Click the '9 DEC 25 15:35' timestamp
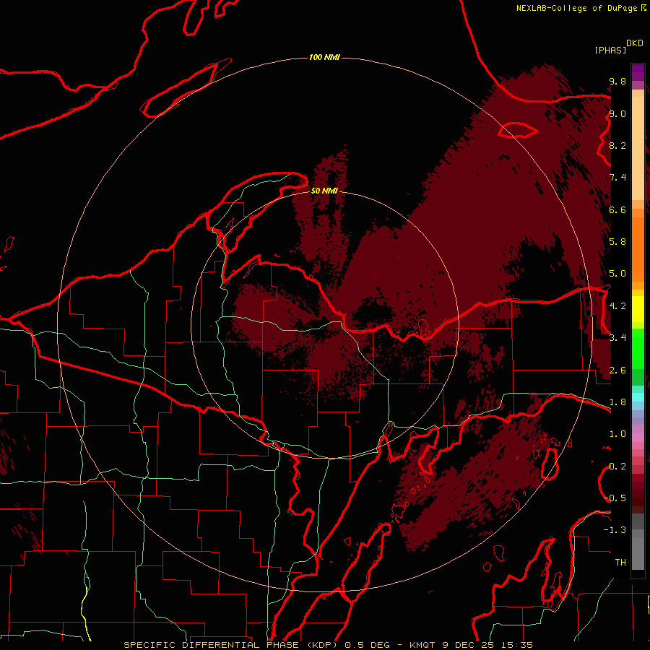This screenshot has width=650, height=650. pos(487,645)
